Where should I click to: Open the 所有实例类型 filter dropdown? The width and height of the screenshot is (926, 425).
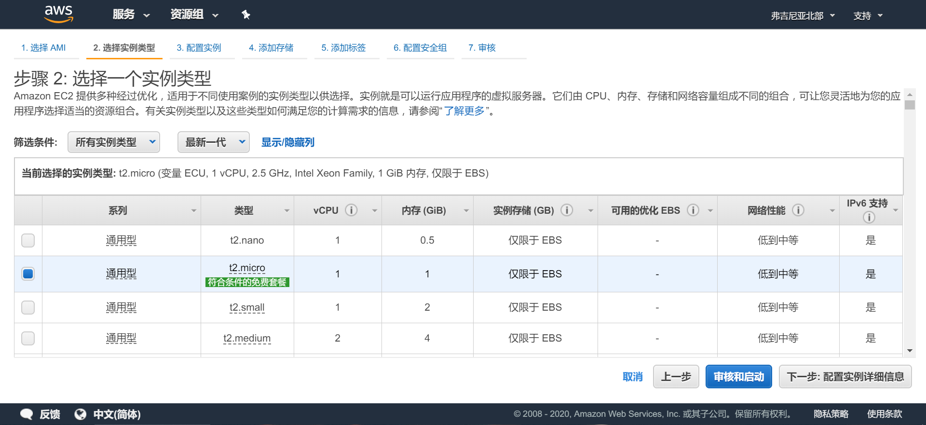[114, 142]
